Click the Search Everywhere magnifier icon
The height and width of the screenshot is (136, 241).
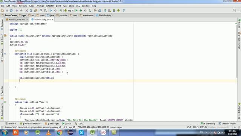coord(235,10)
